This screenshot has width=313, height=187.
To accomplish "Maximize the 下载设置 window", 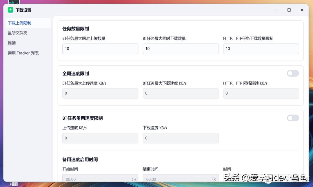I will (289, 10).
